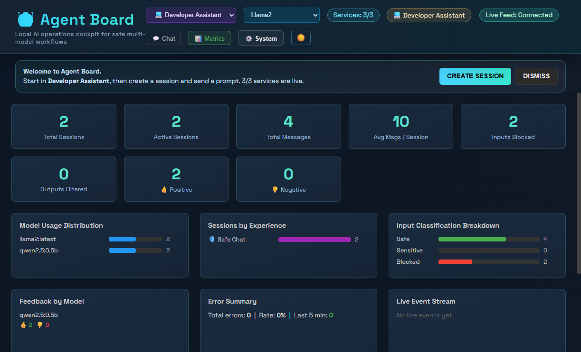
Task: Click the CREATE SESSION button
Action: (475, 76)
